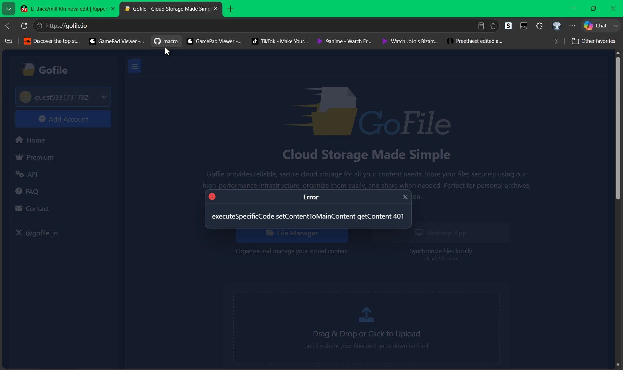Open the robot-face extension icon

pyautogui.click(x=524, y=26)
